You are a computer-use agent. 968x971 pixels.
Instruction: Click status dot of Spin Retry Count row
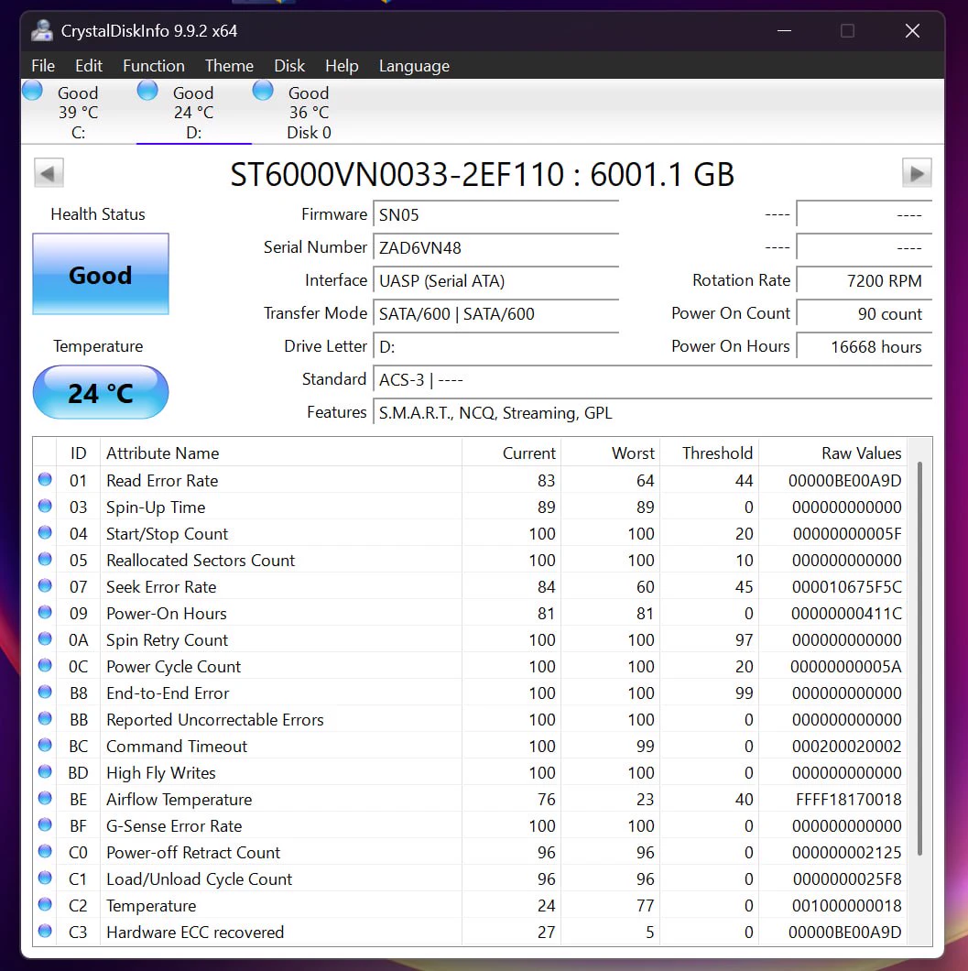pyautogui.click(x=45, y=639)
